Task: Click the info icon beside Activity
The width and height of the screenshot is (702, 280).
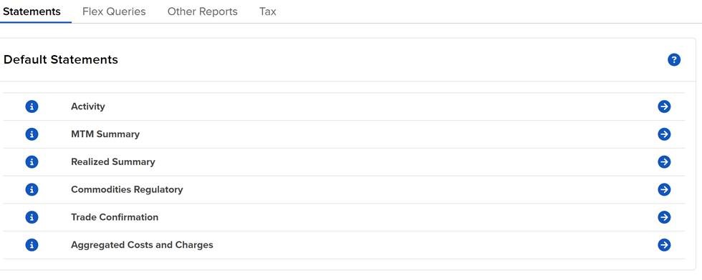Action: (x=32, y=106)
